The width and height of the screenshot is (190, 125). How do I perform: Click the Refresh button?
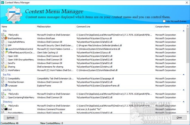tap(11, 118)
